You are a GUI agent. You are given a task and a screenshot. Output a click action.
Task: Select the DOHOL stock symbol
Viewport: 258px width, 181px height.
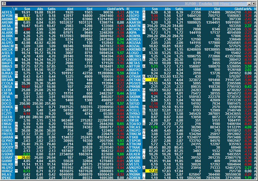(7, 107)
